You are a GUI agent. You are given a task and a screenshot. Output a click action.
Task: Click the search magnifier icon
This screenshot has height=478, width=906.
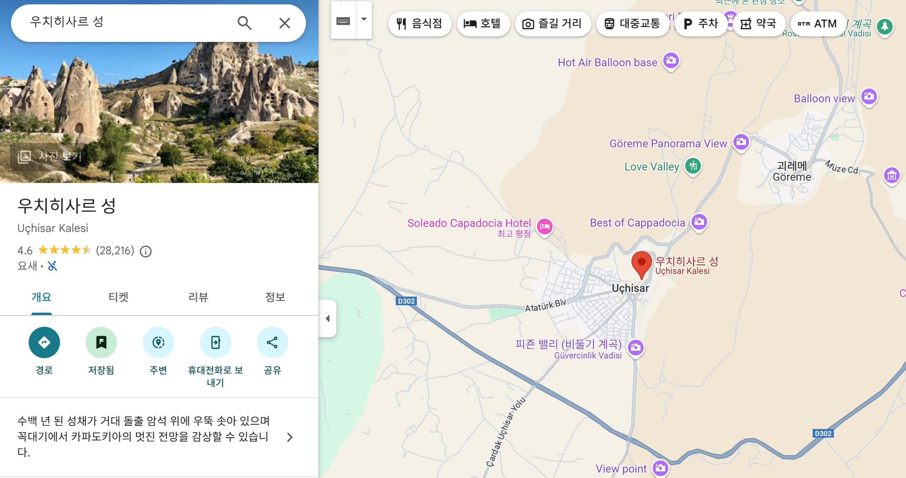(x=244, y=23)
